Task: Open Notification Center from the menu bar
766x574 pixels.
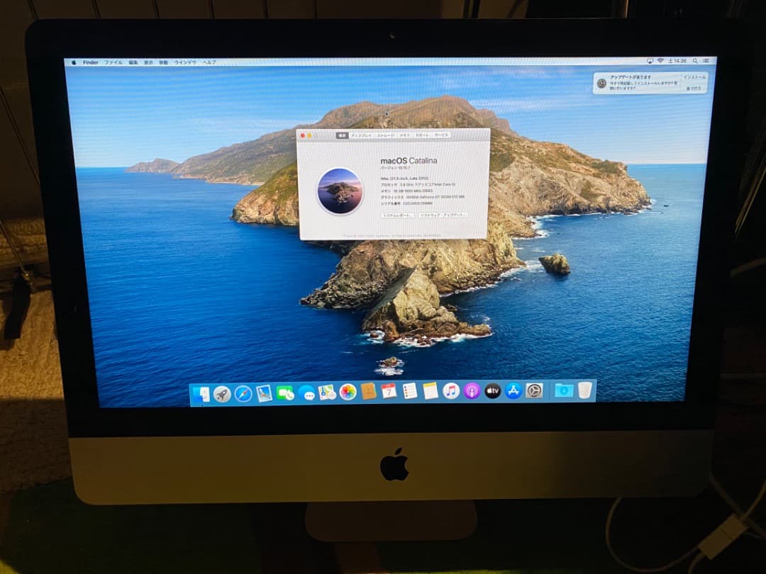Action: click(x=708, y=60)
